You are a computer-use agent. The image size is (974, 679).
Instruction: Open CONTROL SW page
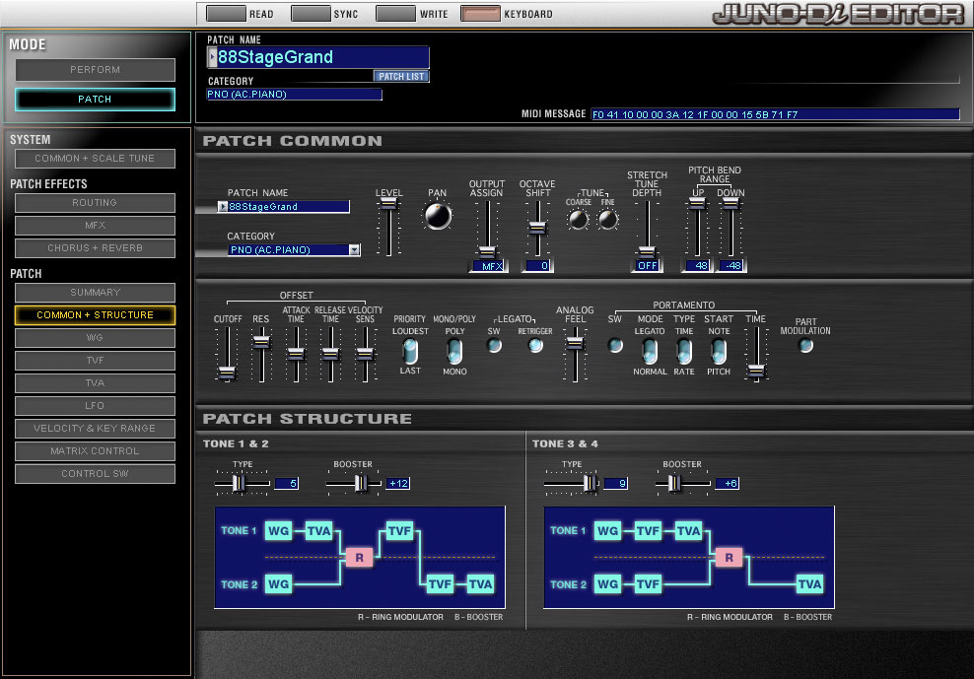[x=95, y=473]
